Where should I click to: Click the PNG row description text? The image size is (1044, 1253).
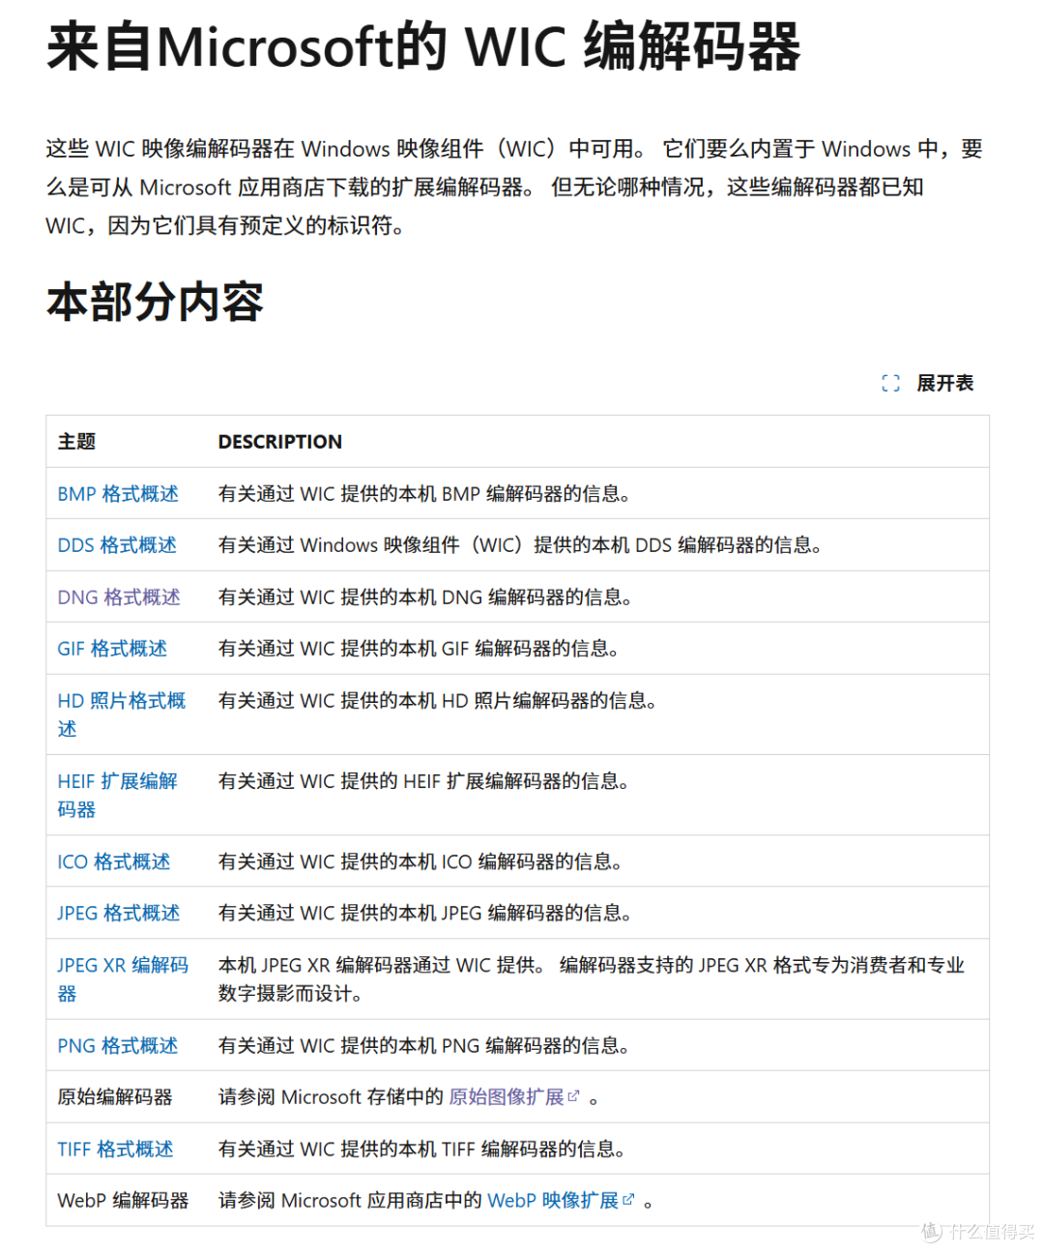coord(424,1046)
